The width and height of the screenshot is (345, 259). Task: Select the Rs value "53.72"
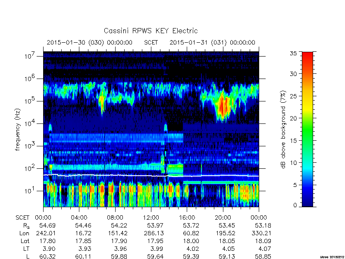pos(191,225)
